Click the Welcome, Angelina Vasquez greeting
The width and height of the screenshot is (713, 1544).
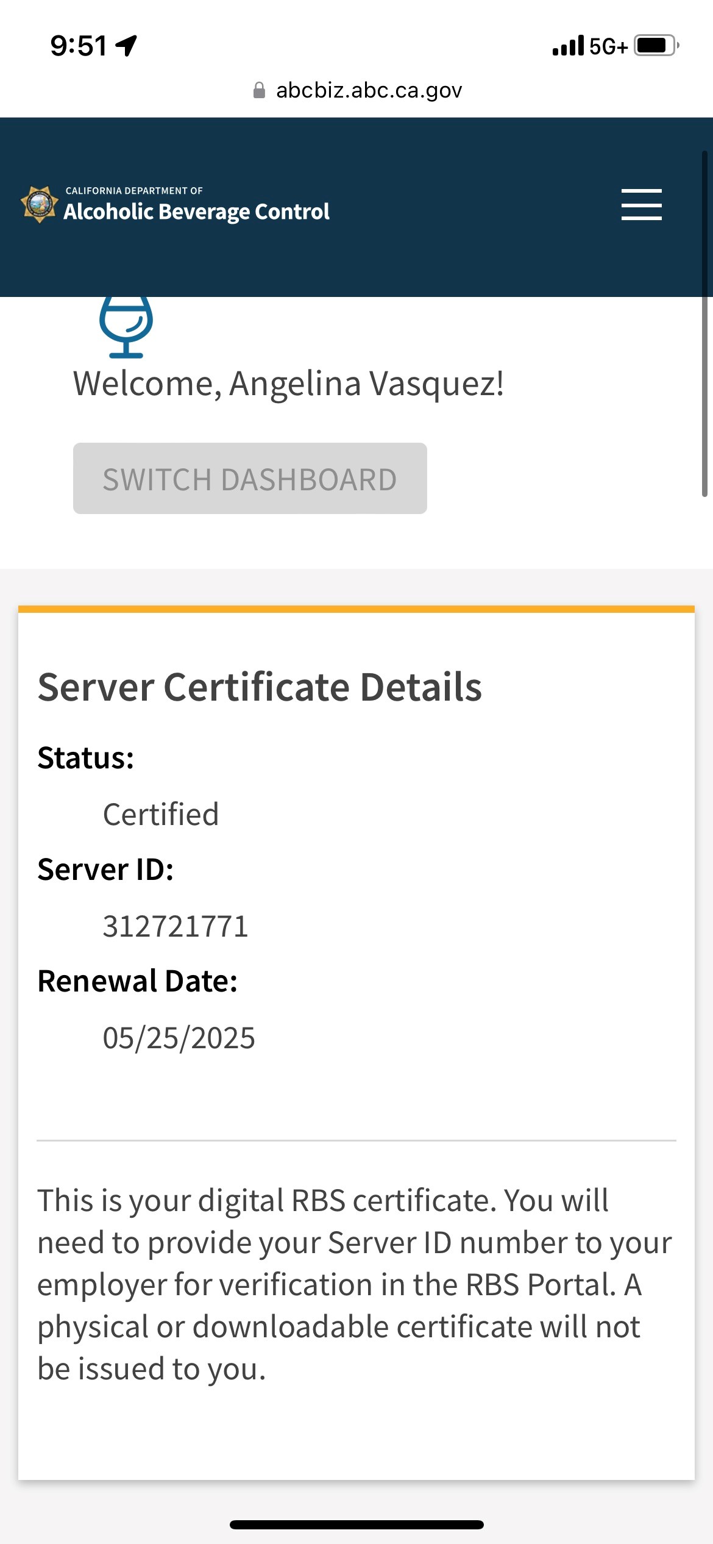point(288,384)
